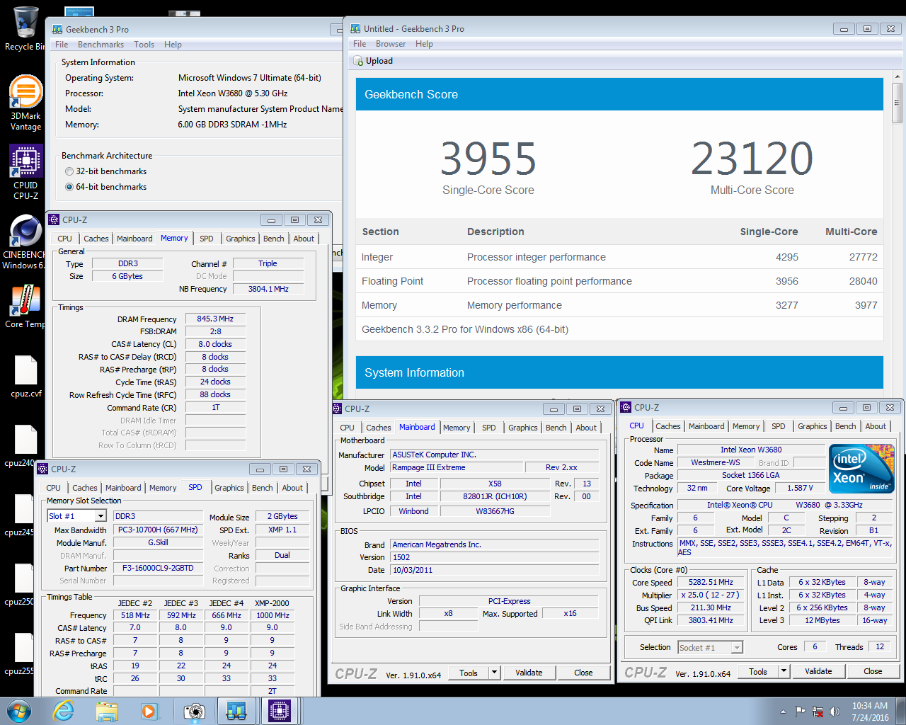906x725 pixels.
Task: Click Close in the Mainboard CPU-Z window
Action: 583,673
